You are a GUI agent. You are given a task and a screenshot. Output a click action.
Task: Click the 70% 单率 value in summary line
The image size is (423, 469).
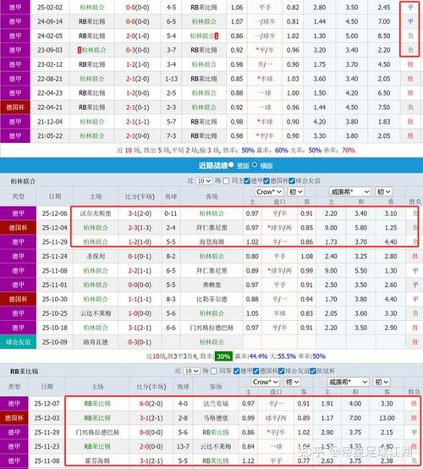point(349,150)
